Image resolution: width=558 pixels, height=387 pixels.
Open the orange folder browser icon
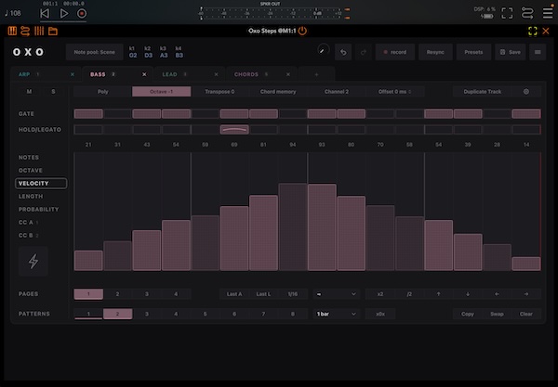point(53,32)
